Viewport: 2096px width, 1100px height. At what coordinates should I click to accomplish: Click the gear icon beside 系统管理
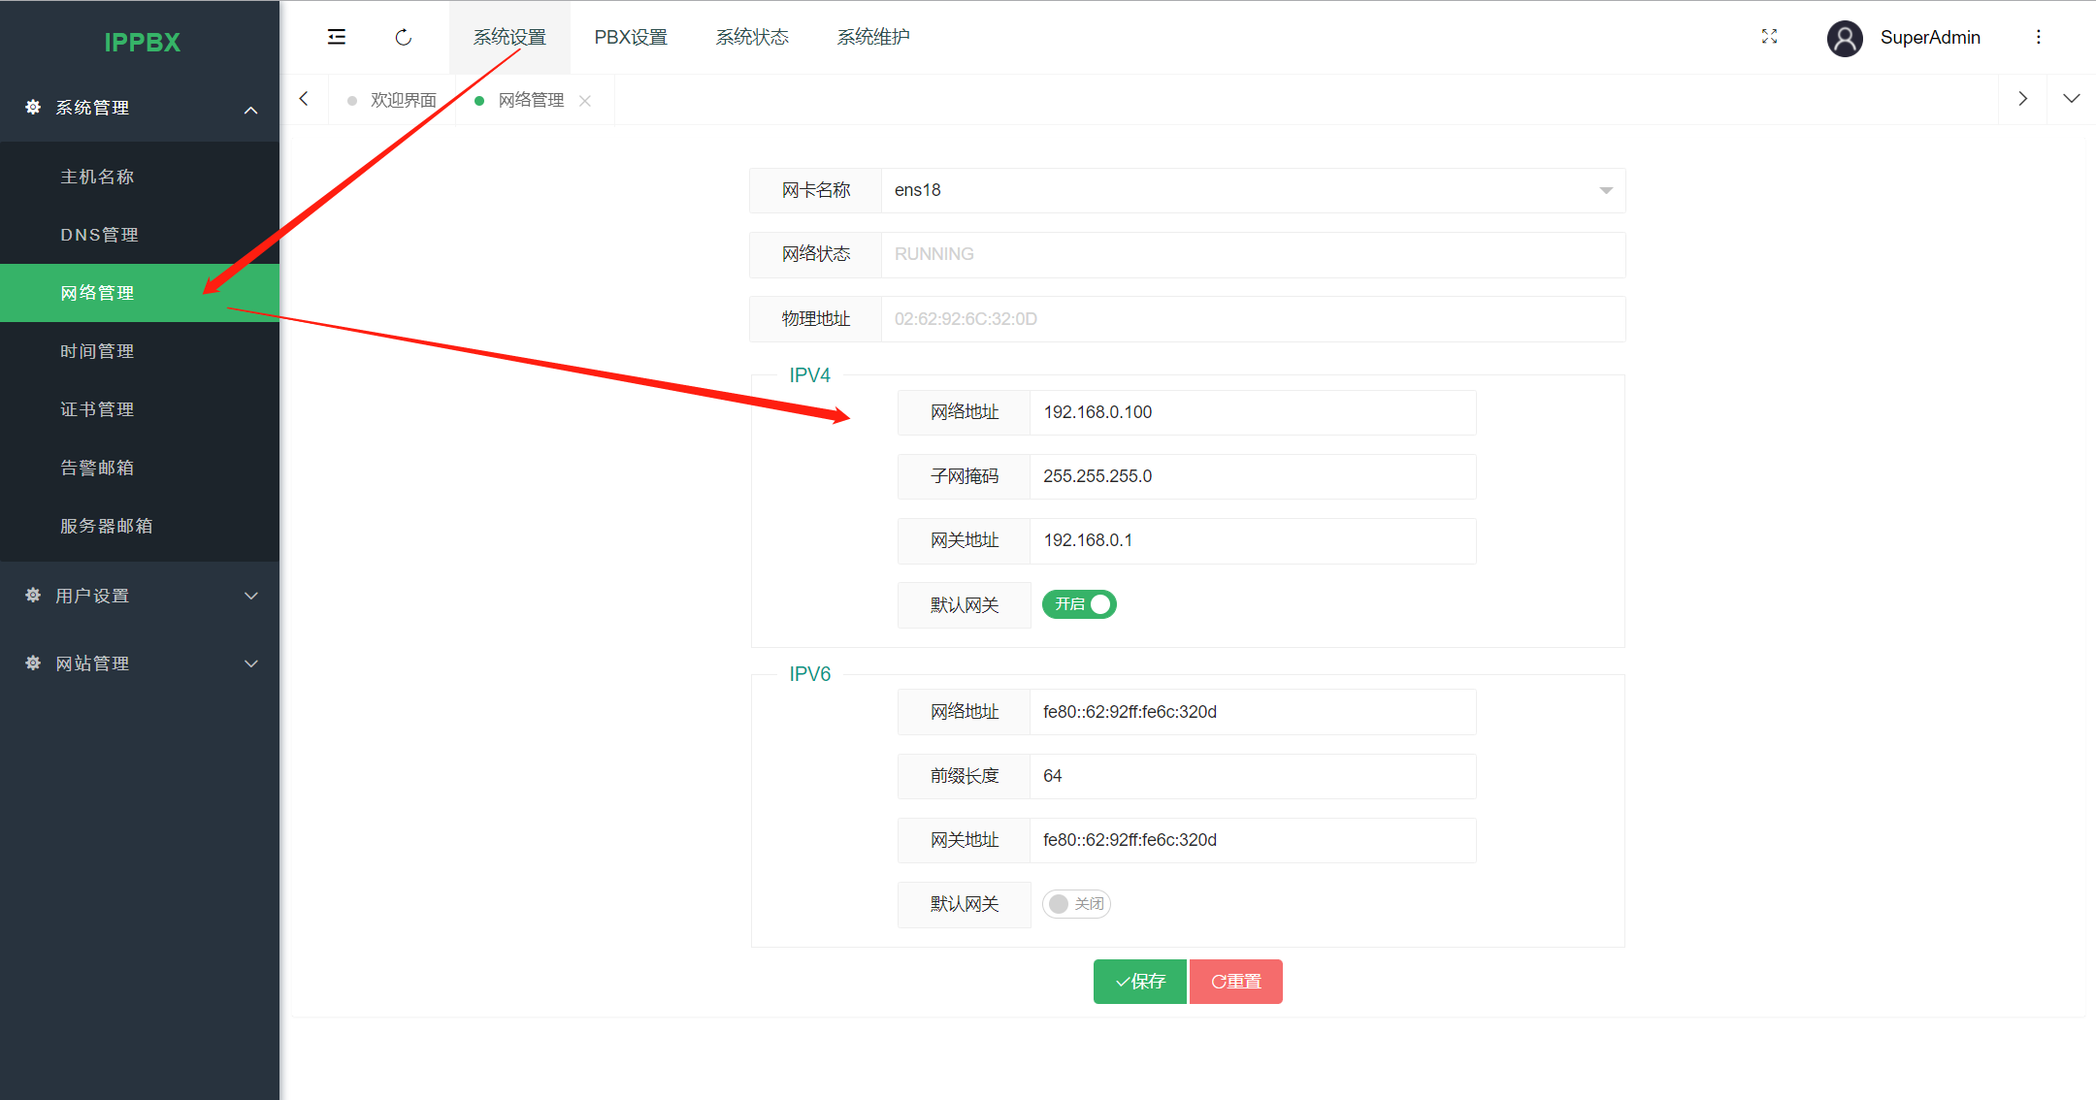pos(33,107)
